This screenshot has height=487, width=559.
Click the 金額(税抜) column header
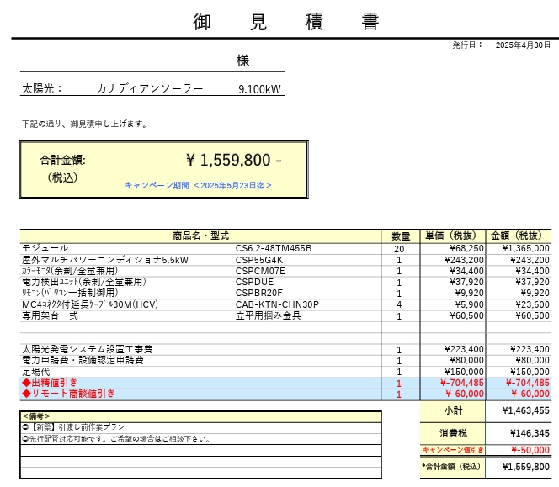click(516, 236)
